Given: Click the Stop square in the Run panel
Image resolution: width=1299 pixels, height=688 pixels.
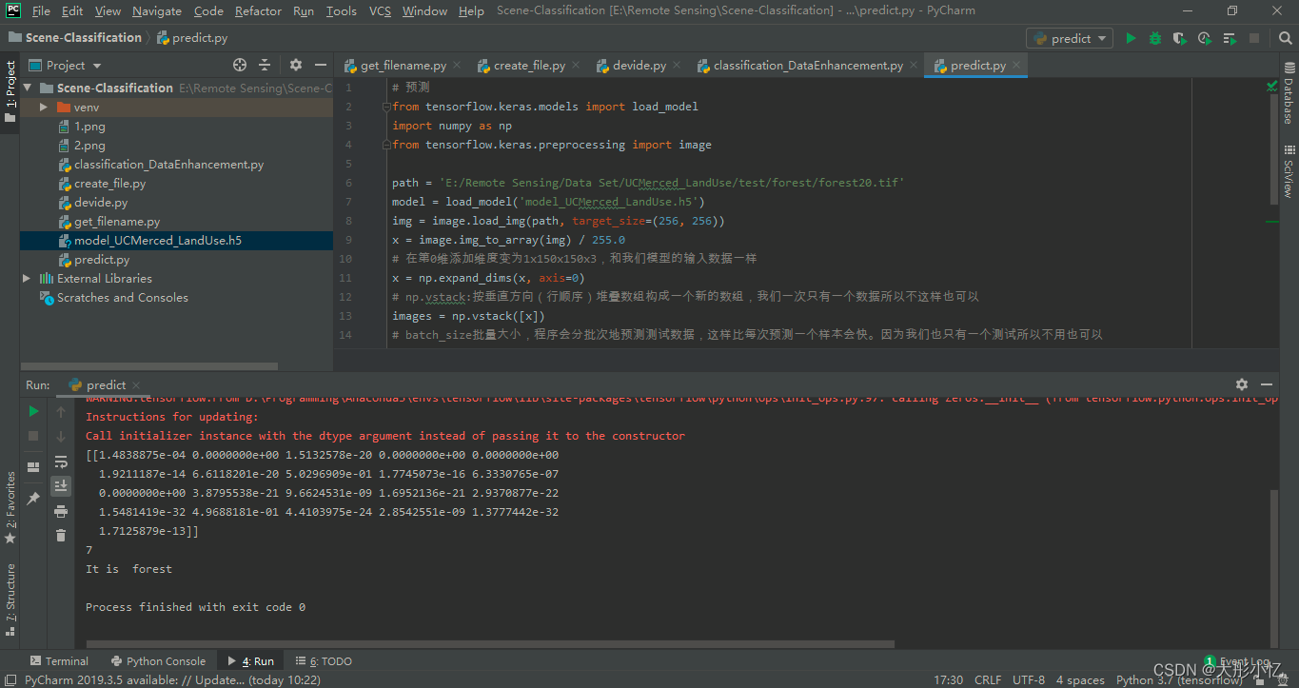Looking at the screenshot, I should (x=33, y=436).
